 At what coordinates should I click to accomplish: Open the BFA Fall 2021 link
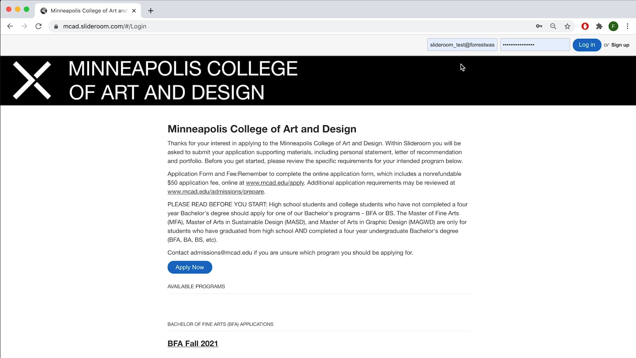pyautogui.click(x=192, y=343)
